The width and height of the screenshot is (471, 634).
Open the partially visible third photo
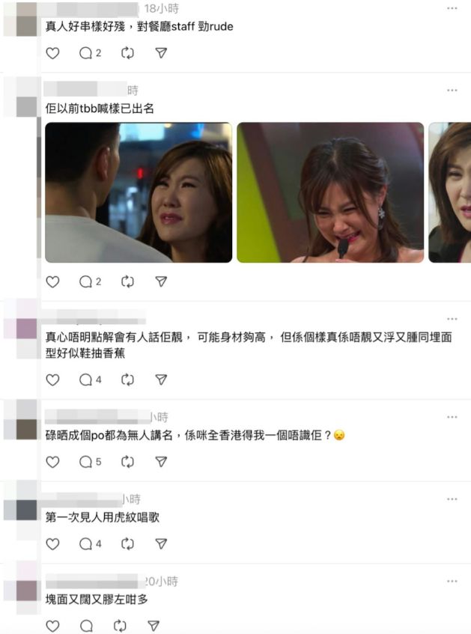point(449,192)
